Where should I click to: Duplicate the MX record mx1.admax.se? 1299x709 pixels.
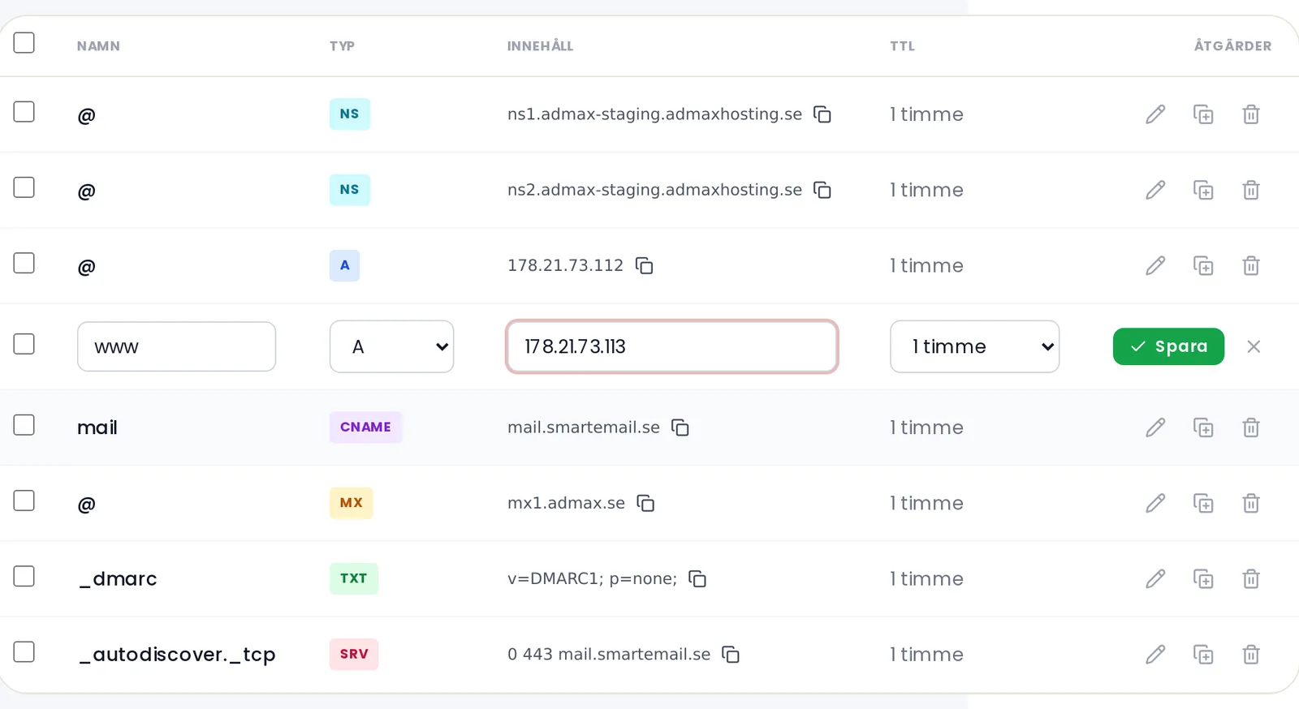1203,503
